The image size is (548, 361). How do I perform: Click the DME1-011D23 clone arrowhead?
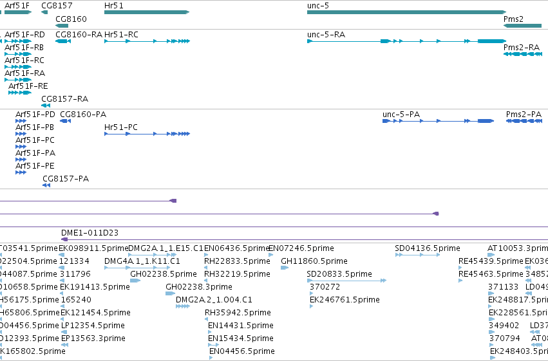[x=64, y=239]
